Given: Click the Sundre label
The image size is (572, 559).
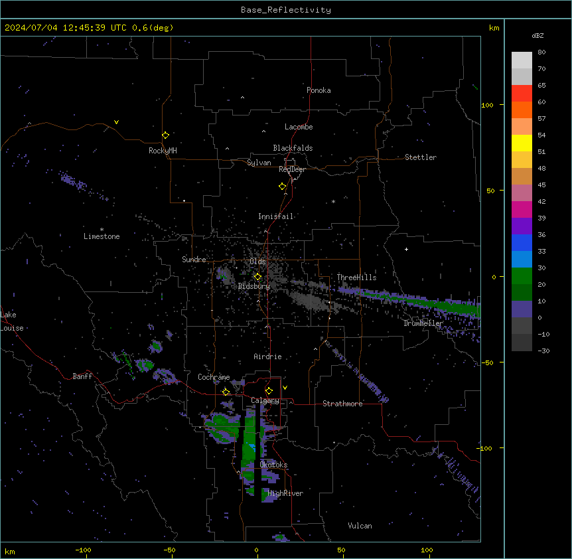Looking at the screenshot, I should tap(194, 260).
